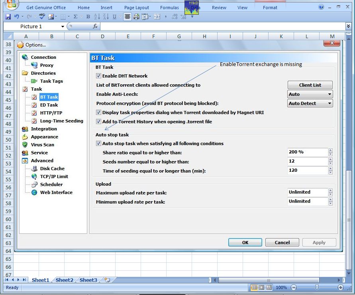This screenshot has width=355, height=295.
Task: Click the Sort A to Z icon
Action: (x=96, y=17)
